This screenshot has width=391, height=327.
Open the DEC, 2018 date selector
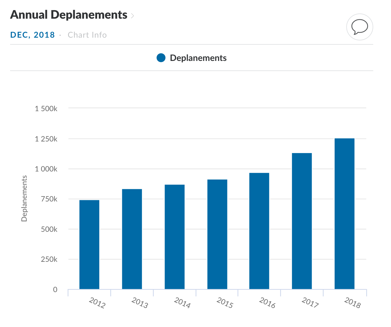coord(32,35)
